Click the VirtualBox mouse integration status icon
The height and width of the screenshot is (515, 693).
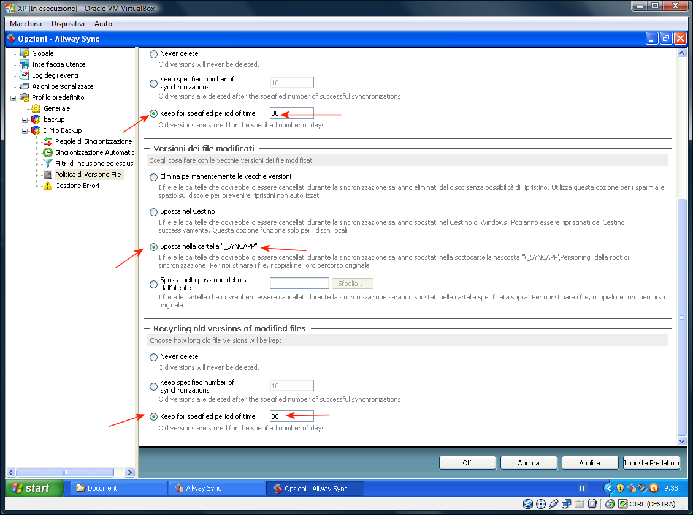610,504
